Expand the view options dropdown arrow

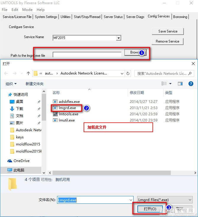[170, 84]
